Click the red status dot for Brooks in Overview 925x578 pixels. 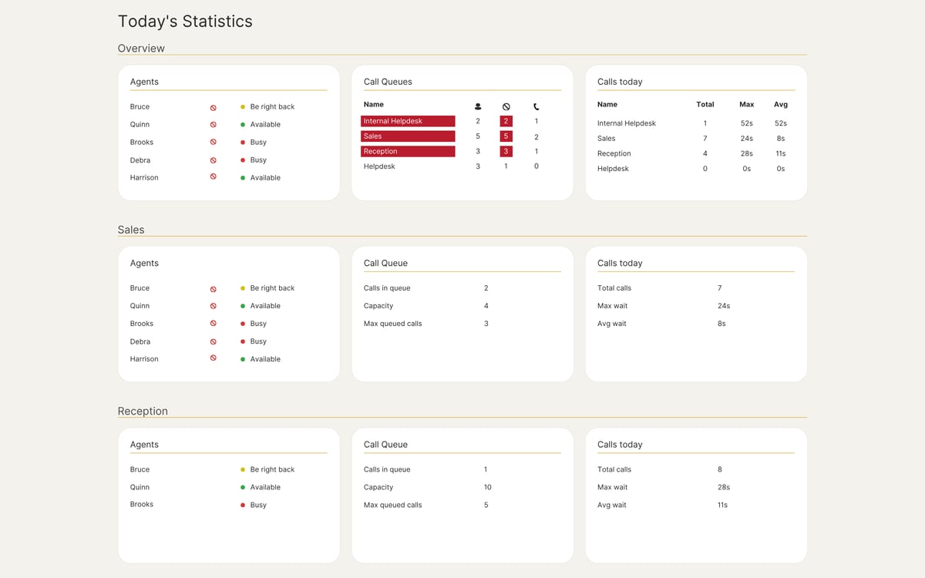tap(243, 143)
